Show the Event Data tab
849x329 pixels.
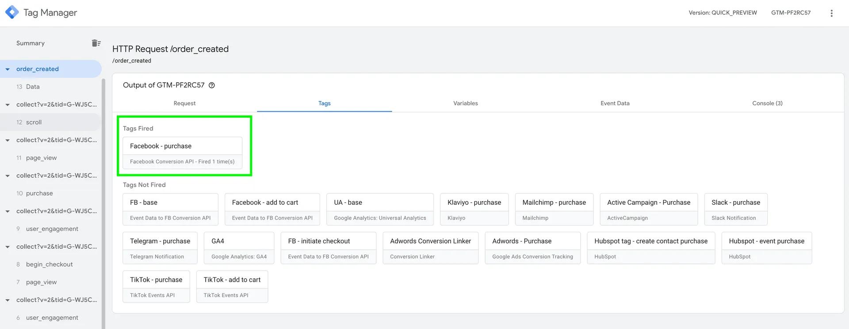[615, 103]
